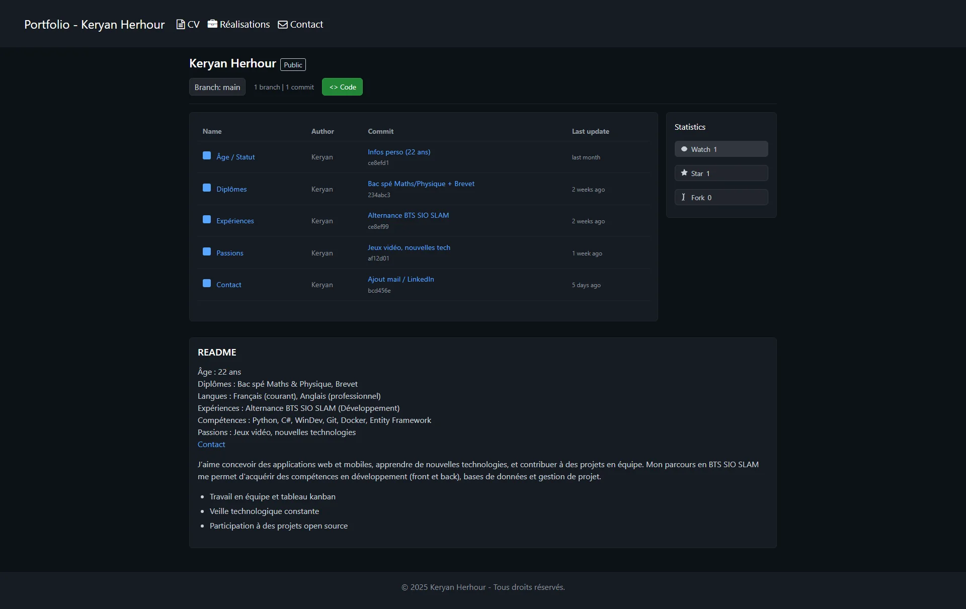Open the Contact link in README

(x=211, y=445)
